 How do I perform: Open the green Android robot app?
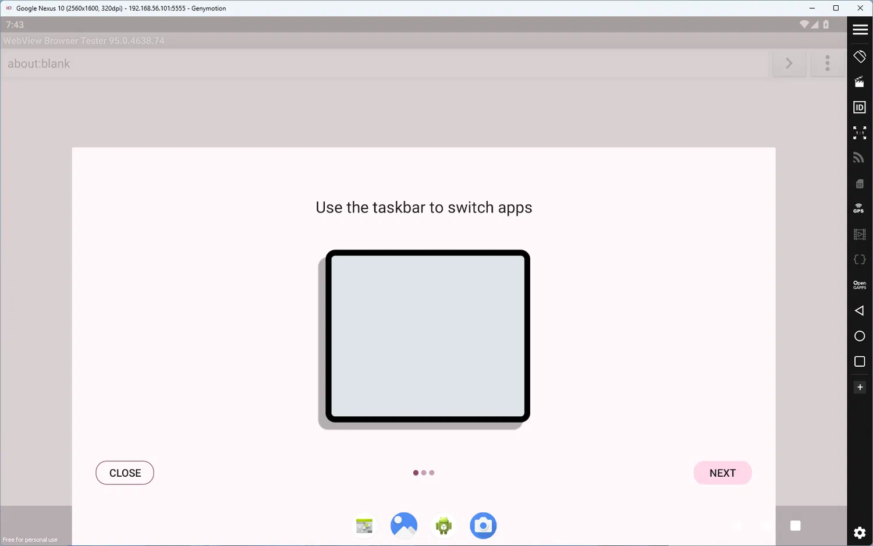coord(443,526)
